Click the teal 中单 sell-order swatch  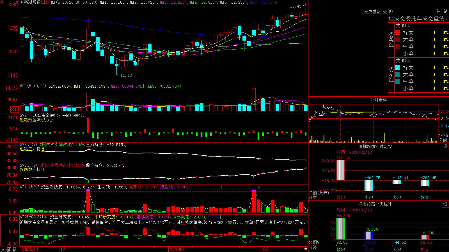point(397,81)
